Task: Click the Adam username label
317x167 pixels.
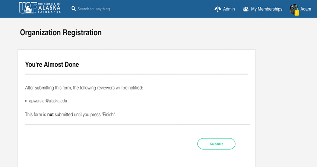Action: 305,9
